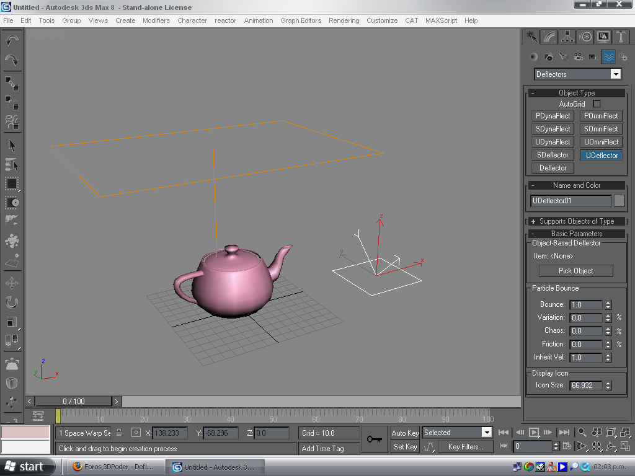
Task: Activate the Select Object arrow tool
Action: 12,145
